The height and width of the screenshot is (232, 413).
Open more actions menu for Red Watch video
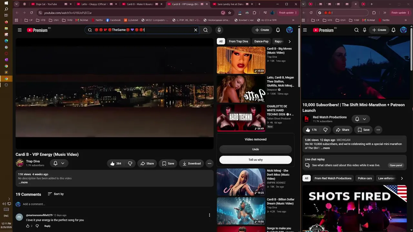pyautogui.click(x=378, y=130)
